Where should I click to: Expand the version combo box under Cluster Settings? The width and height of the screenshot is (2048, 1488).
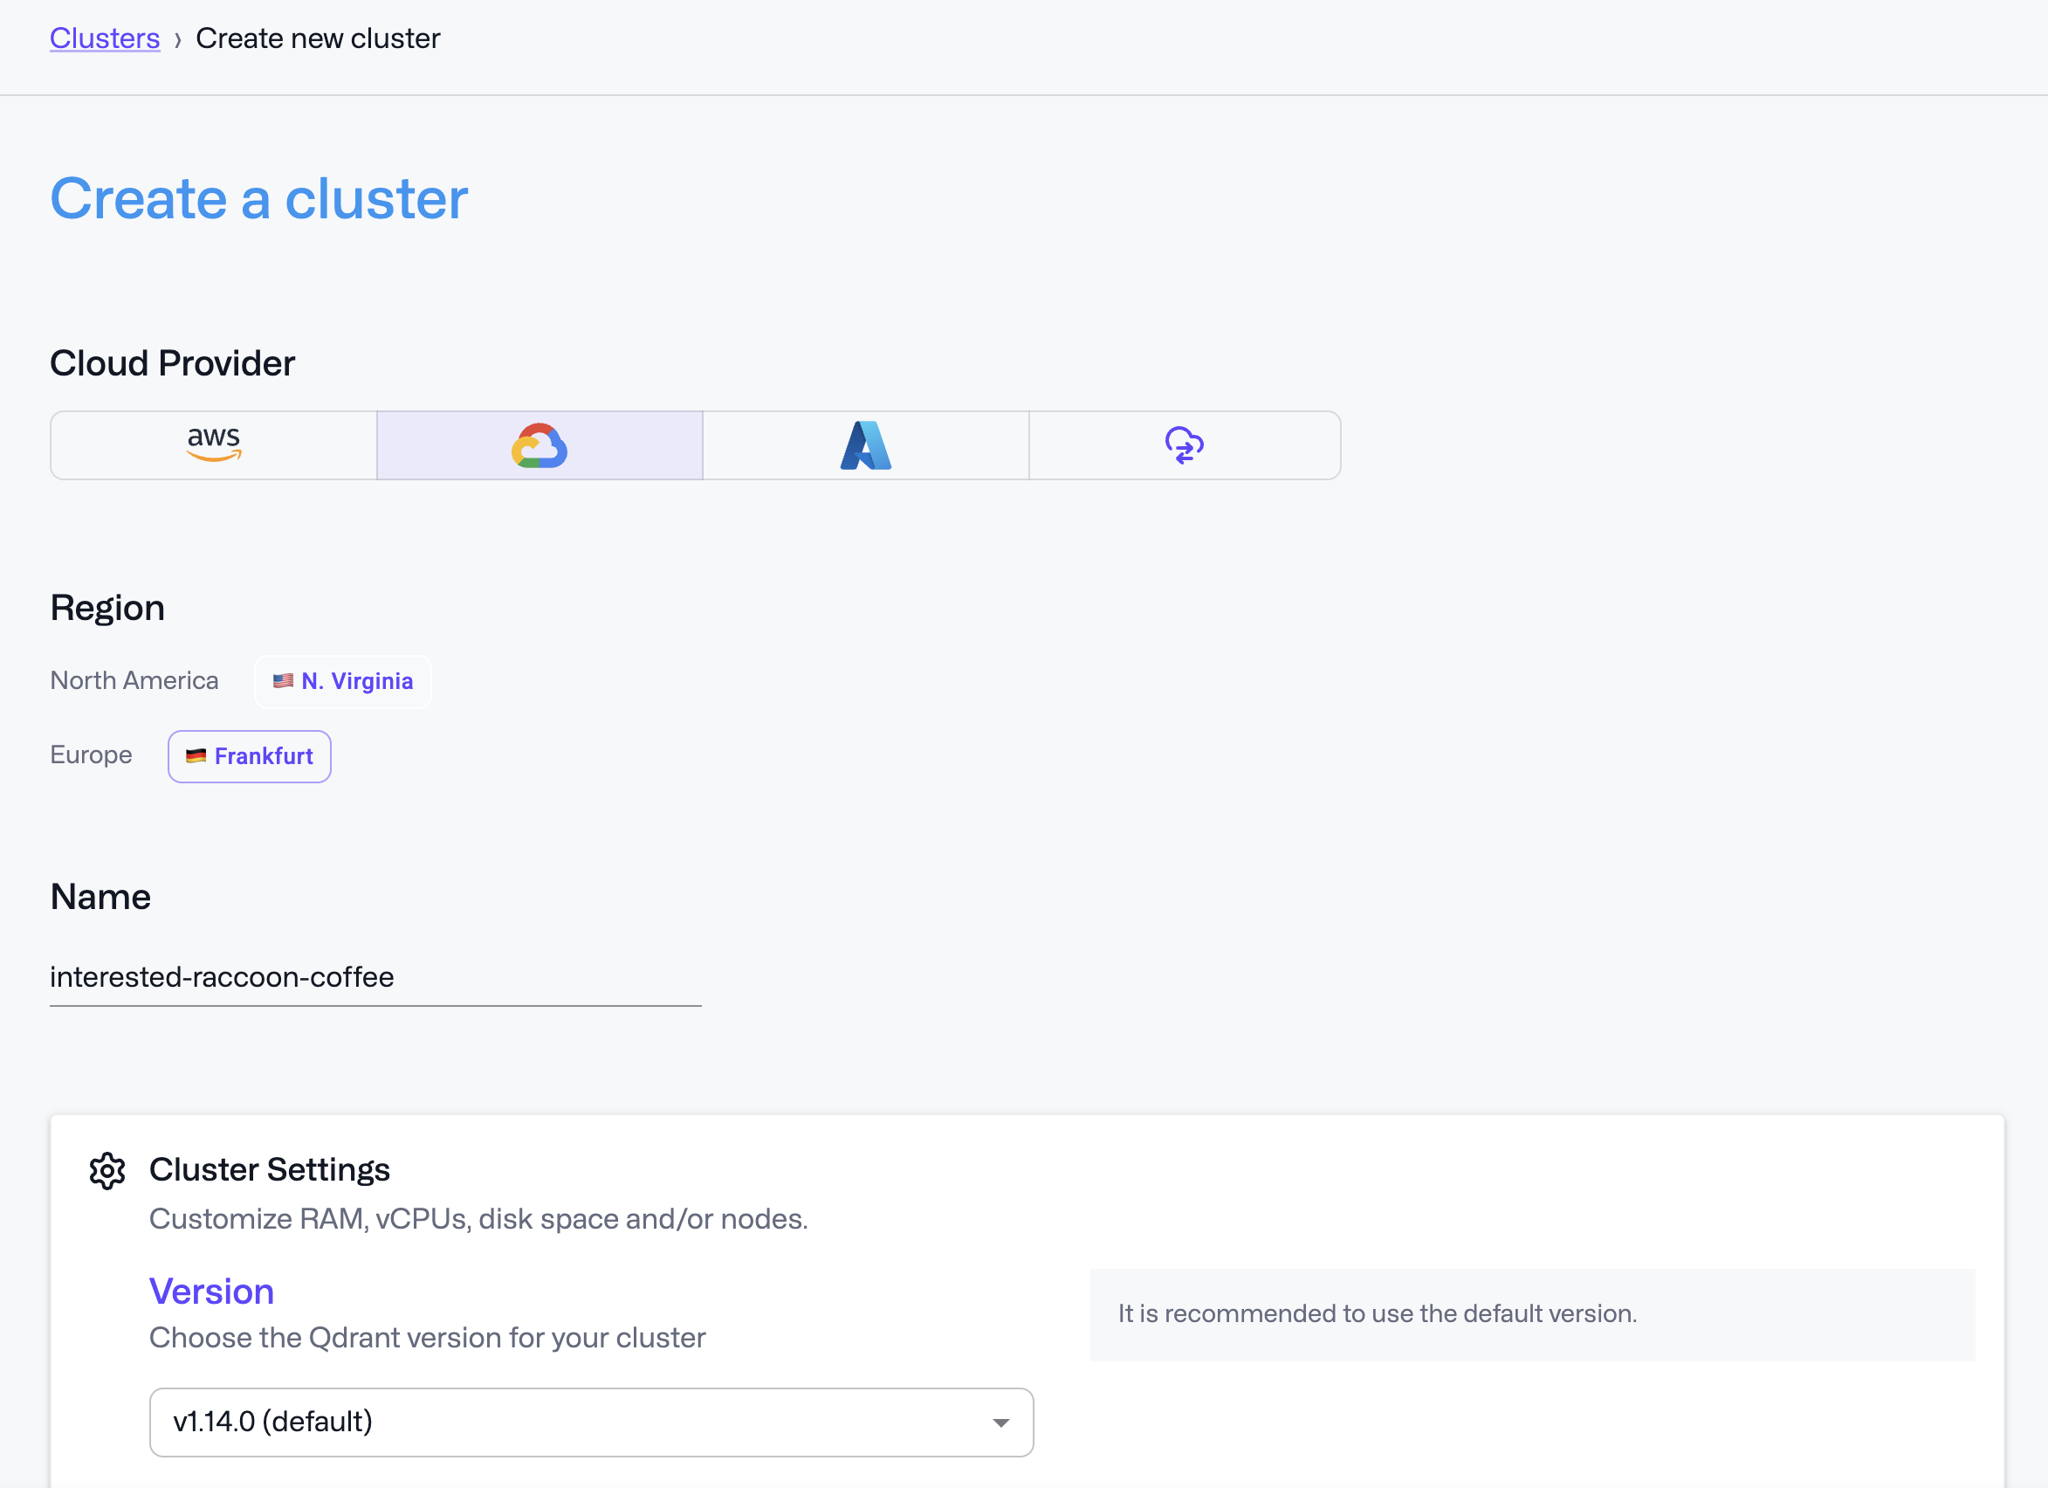(x=590, y=1421)
